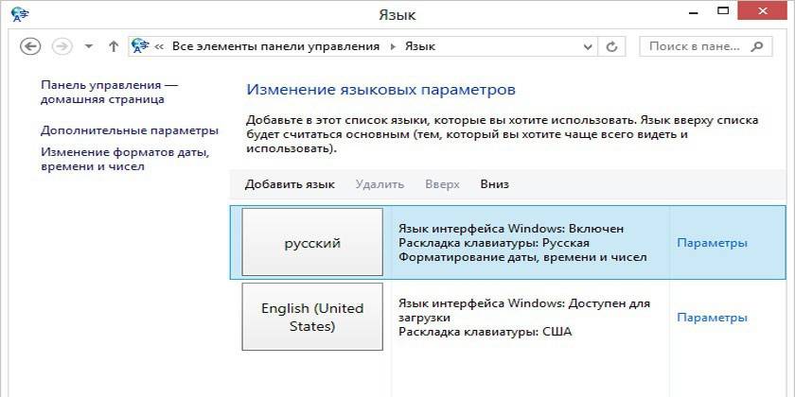Open the recent locations dropdown arrow
795x397 pixels.
(89, 46)
